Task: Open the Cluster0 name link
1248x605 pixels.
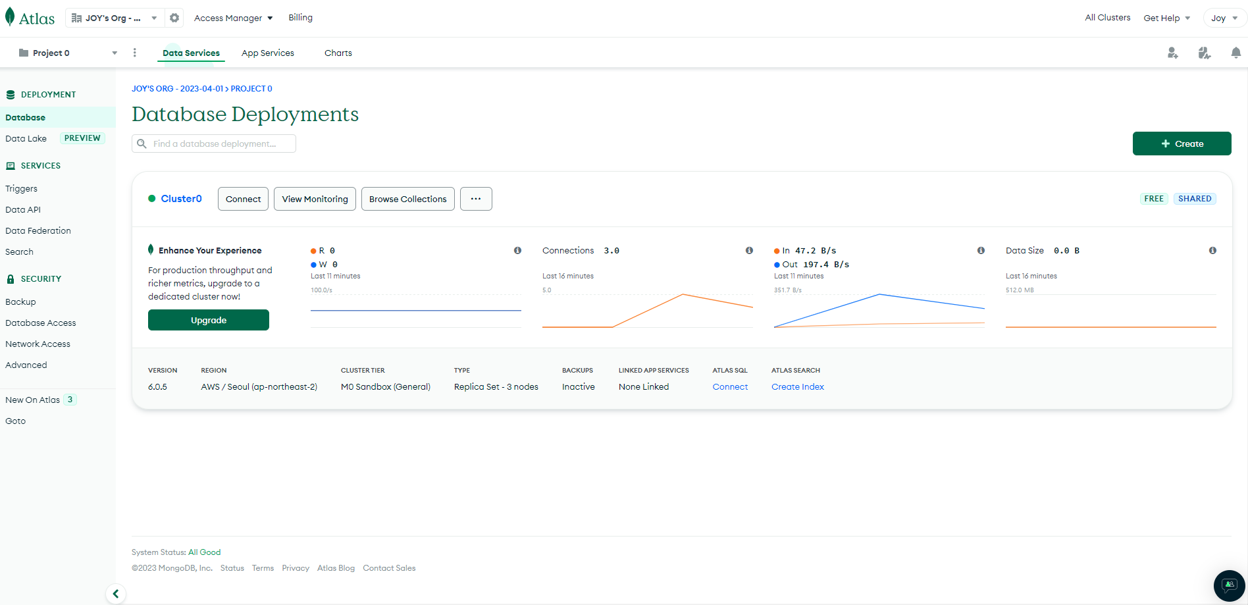Action: [182, 199]
